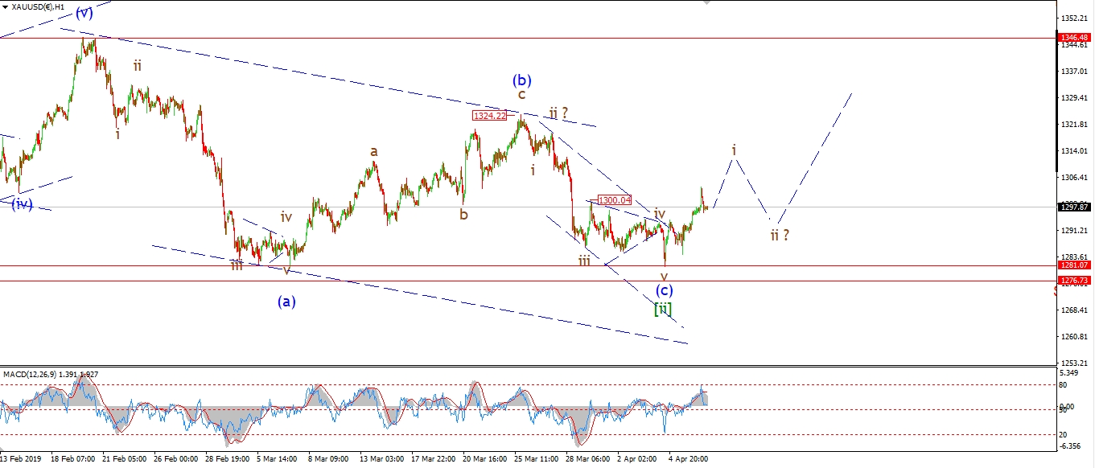Select the 1300.04 price label box

click(x=615, y=200)
